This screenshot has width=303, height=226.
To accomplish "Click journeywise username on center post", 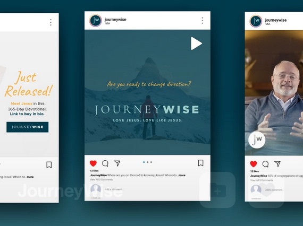I will [x=115, y=20].
